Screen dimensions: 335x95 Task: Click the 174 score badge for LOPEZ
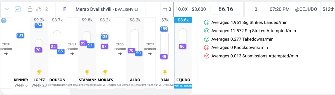[x=38, y=25]
